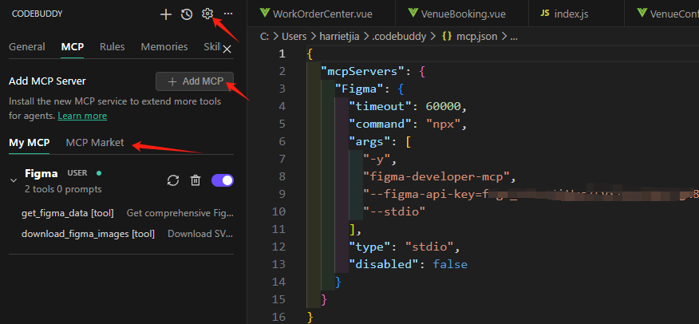This screenshot has width=699, height=324.
Task: Click the Vue icon on VenueBooking.vue tab
Action: pos(413,13)
